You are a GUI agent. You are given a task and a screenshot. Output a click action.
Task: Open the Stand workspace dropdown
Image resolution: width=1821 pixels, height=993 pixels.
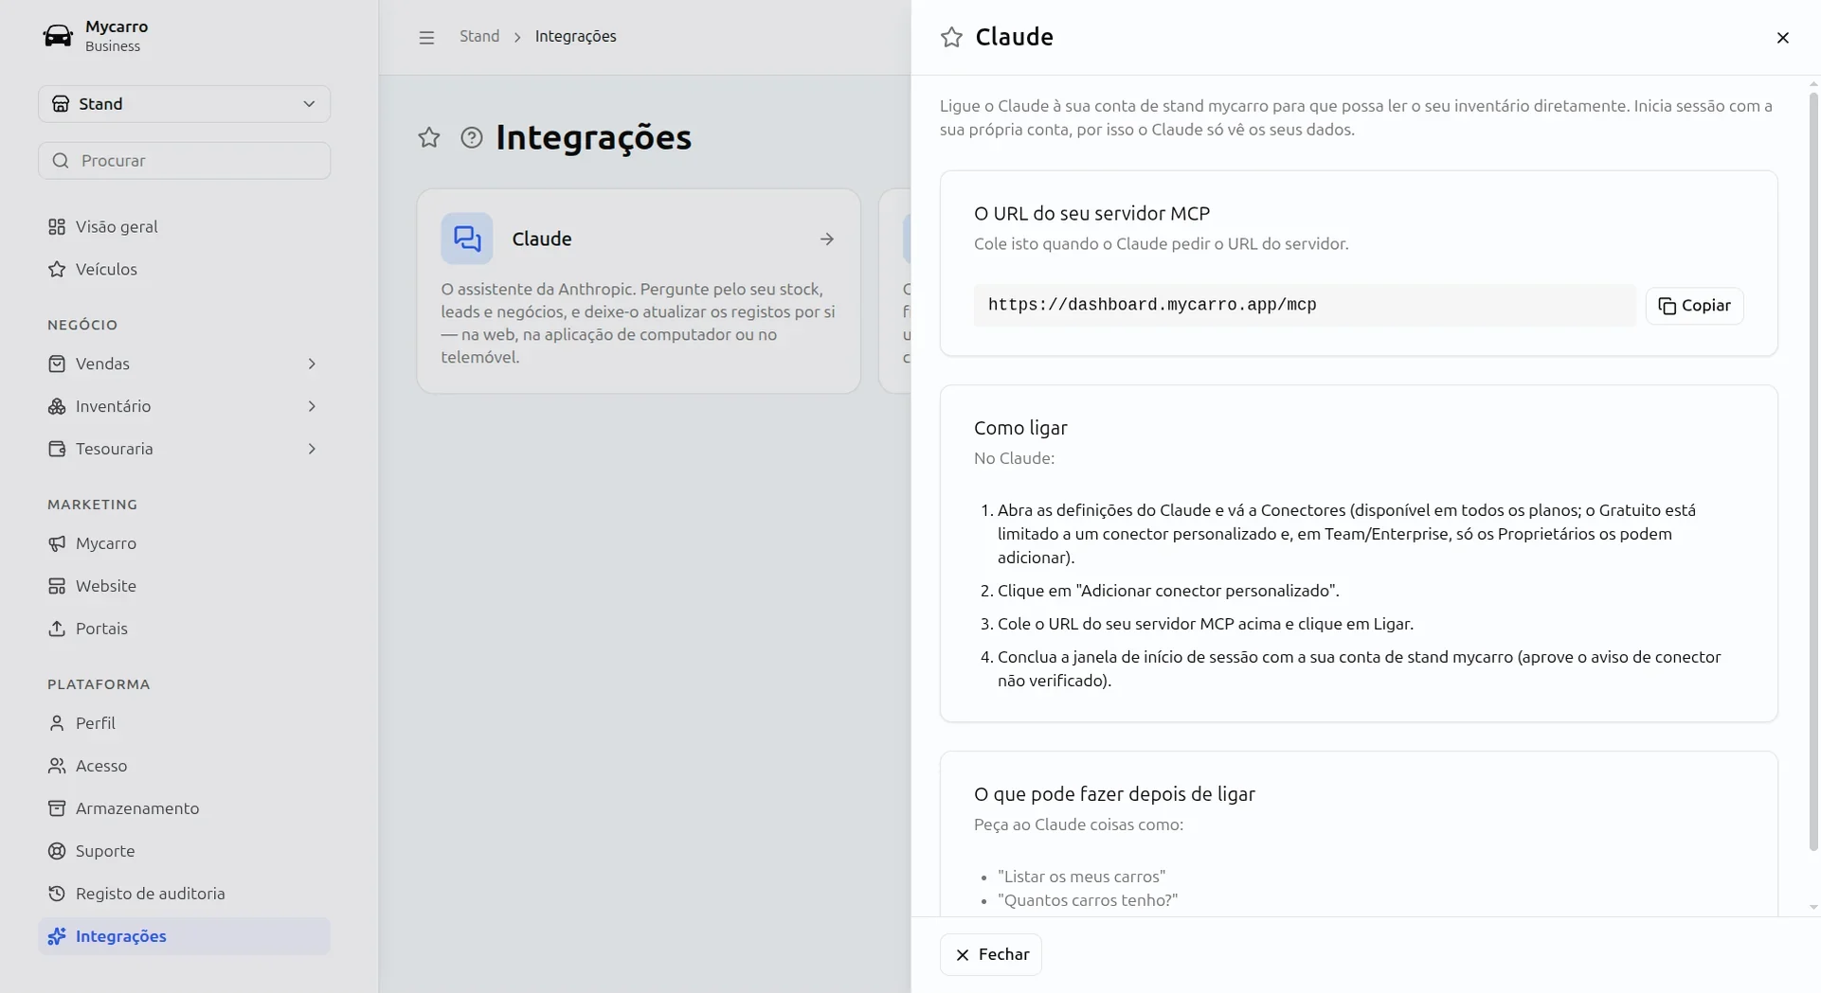point(185,104)
